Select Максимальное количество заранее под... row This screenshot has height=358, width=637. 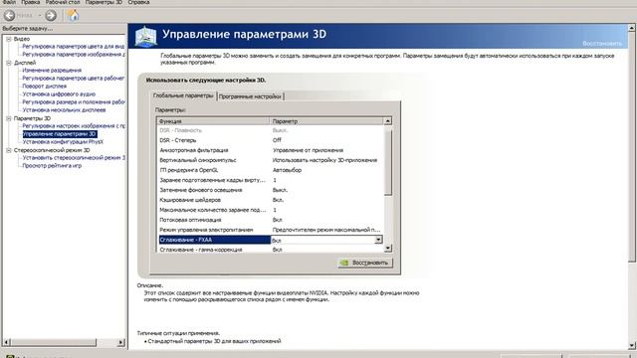270,210
